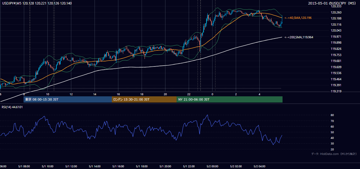Image resolution: width=360 pixels, height=169 pixels.
Task: Click the bottom time label 5/1 22:00
Action: 189,166
